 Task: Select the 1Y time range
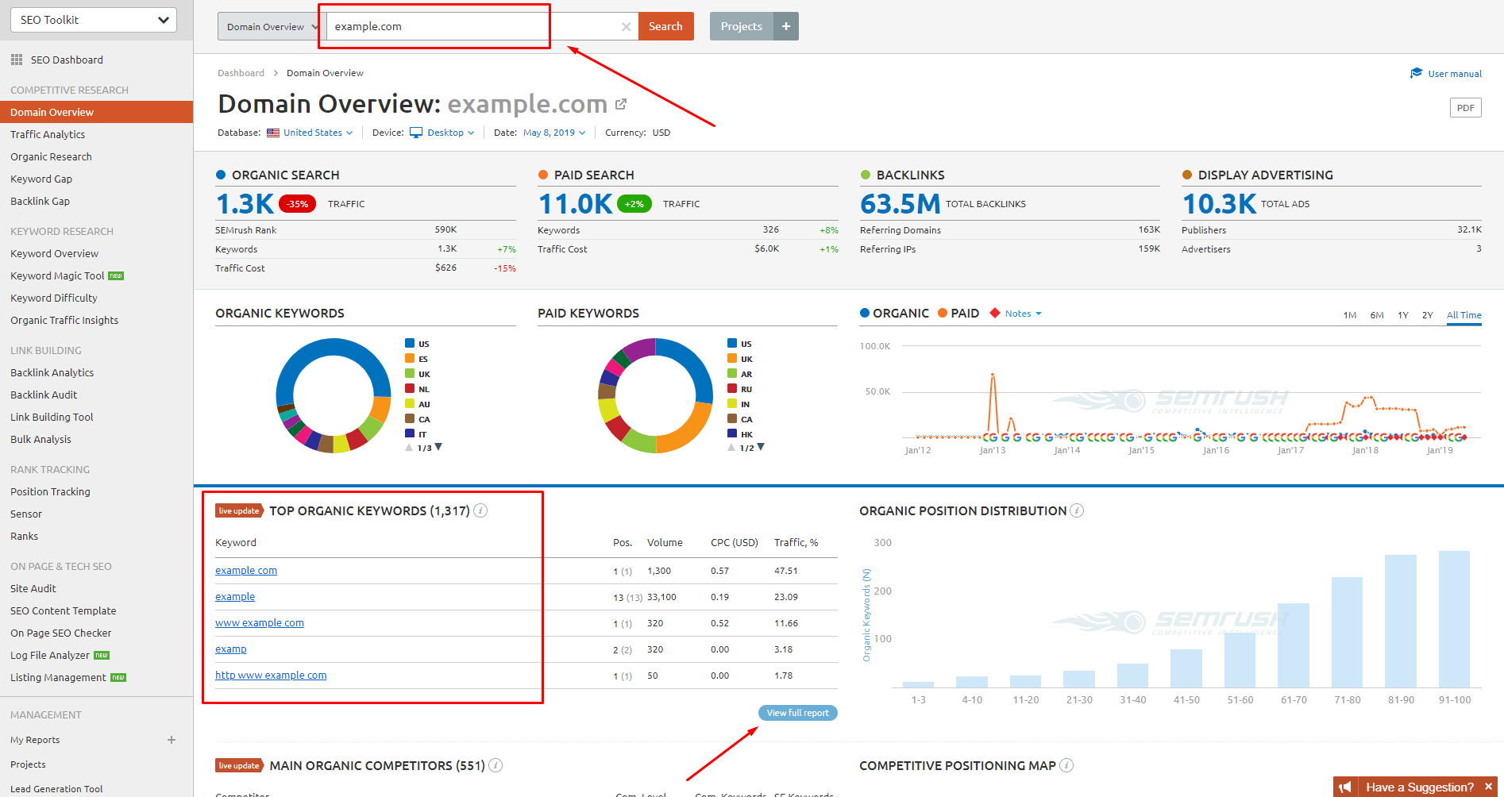(x=1403, y=315)
